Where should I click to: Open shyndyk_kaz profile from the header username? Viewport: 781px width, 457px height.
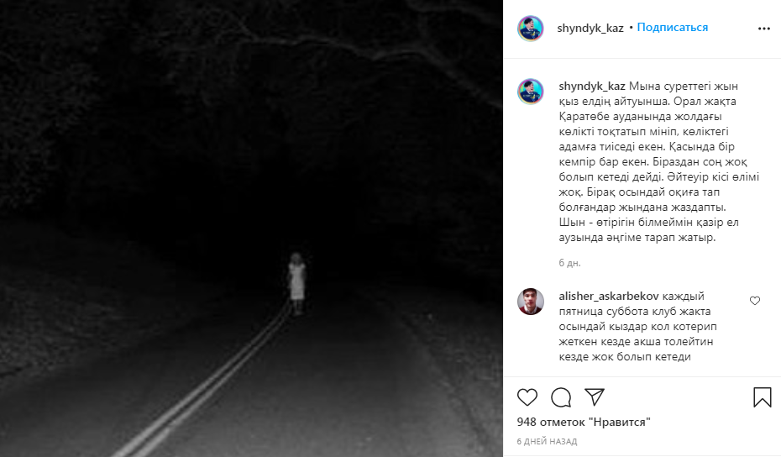coord(590,28)
